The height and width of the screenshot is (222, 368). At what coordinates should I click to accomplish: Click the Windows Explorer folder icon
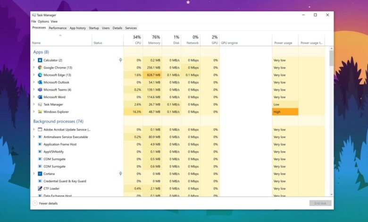point(40,112)
